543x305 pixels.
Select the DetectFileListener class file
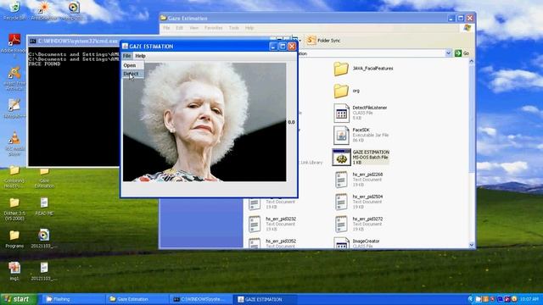360,113
